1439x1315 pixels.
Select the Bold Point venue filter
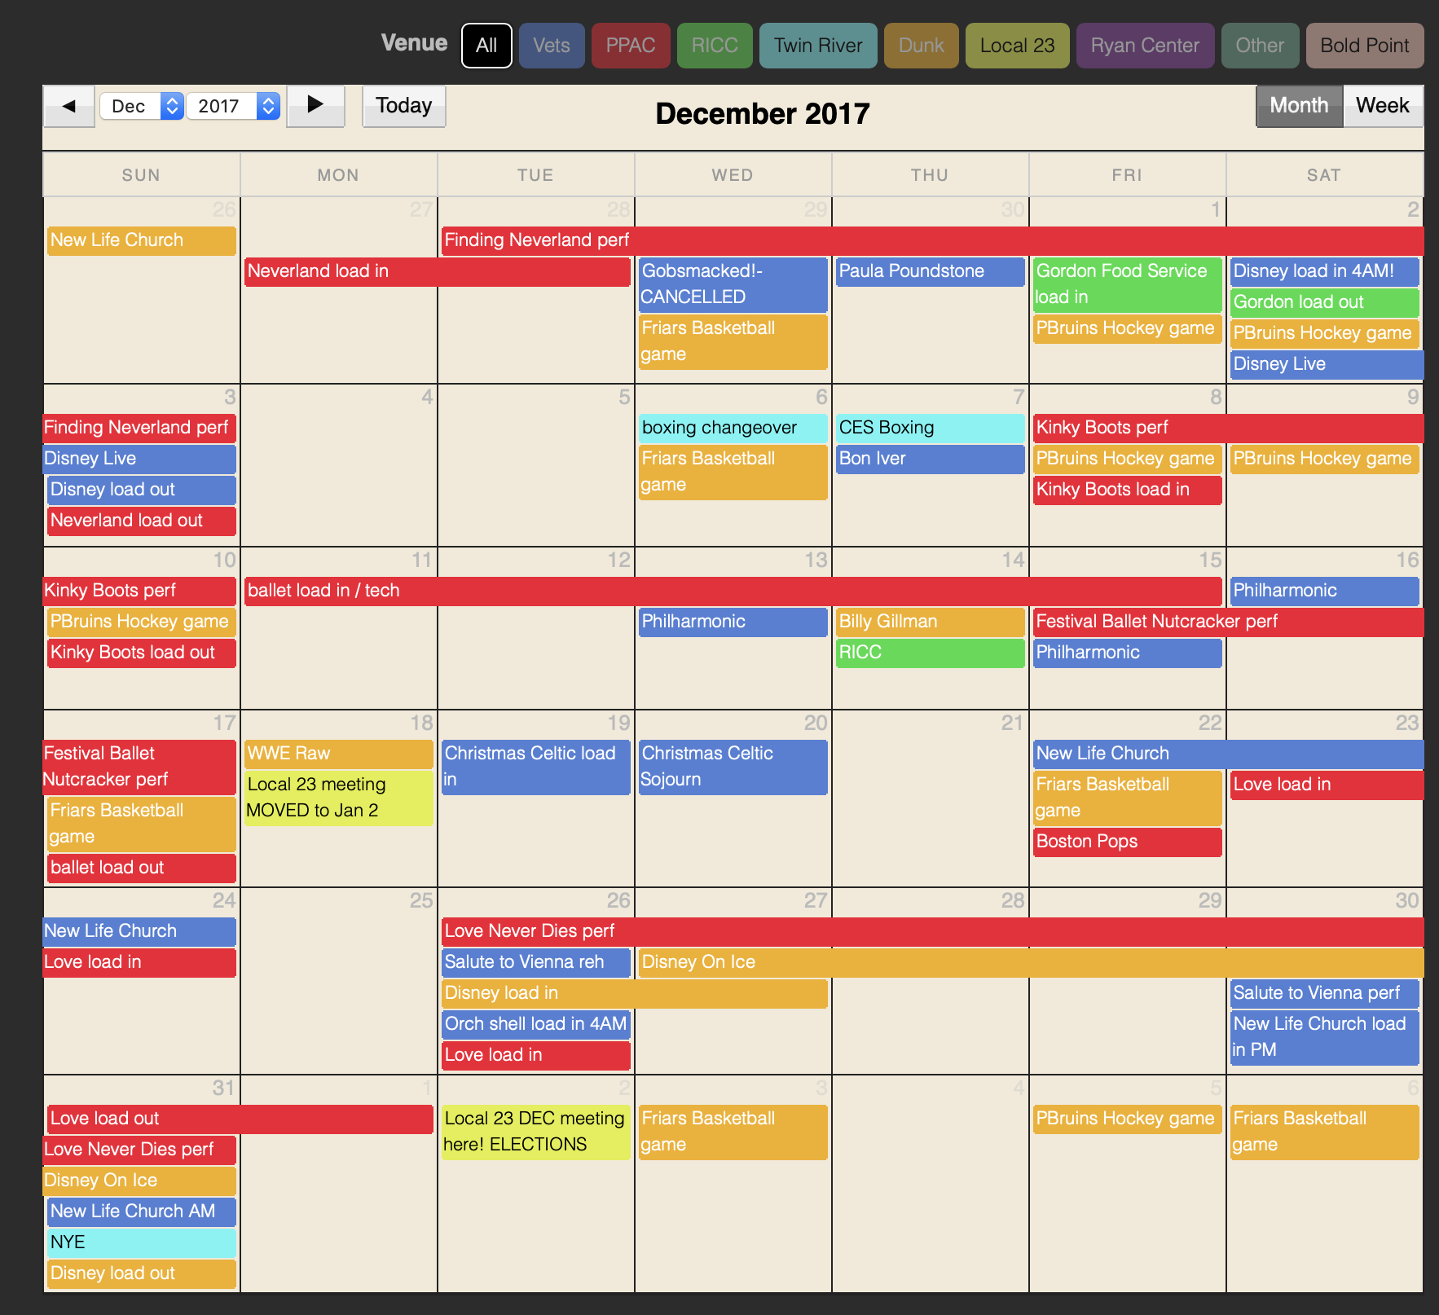pos(1365,46)
